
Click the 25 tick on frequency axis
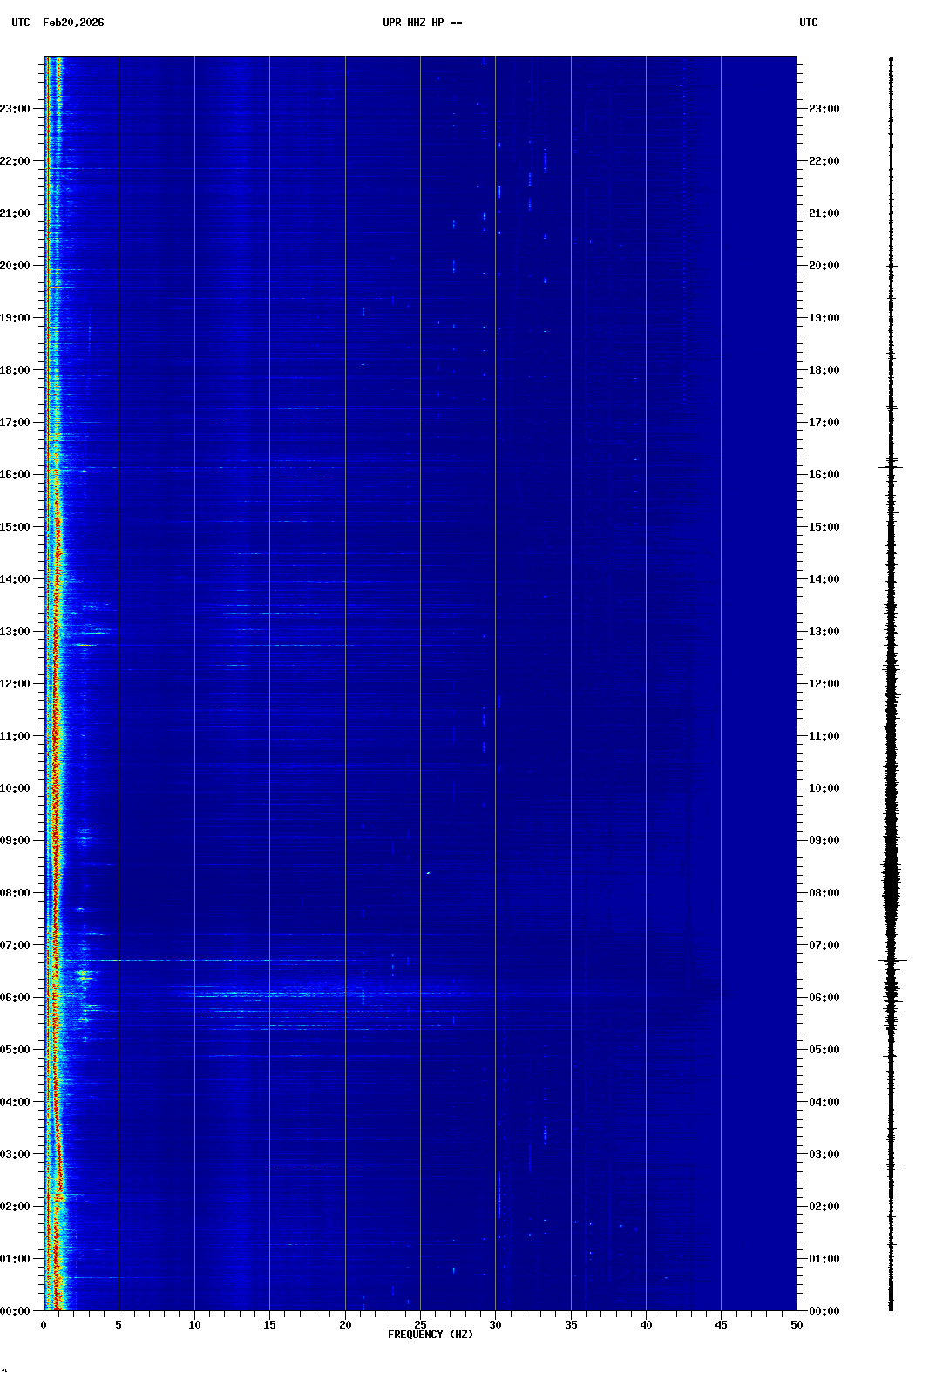click(x=420, y=1324)
